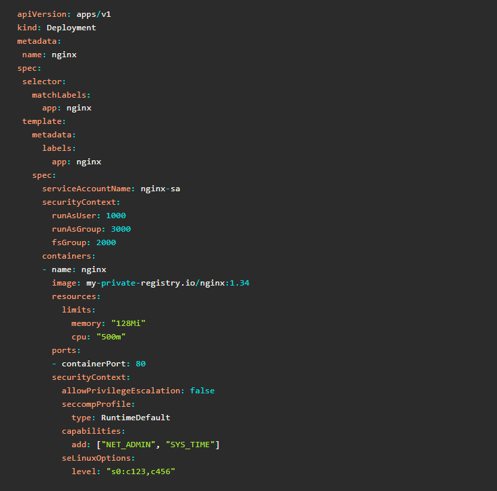
Task: Click '- name: nginx' container entry
Action: (x=74, y=269)
